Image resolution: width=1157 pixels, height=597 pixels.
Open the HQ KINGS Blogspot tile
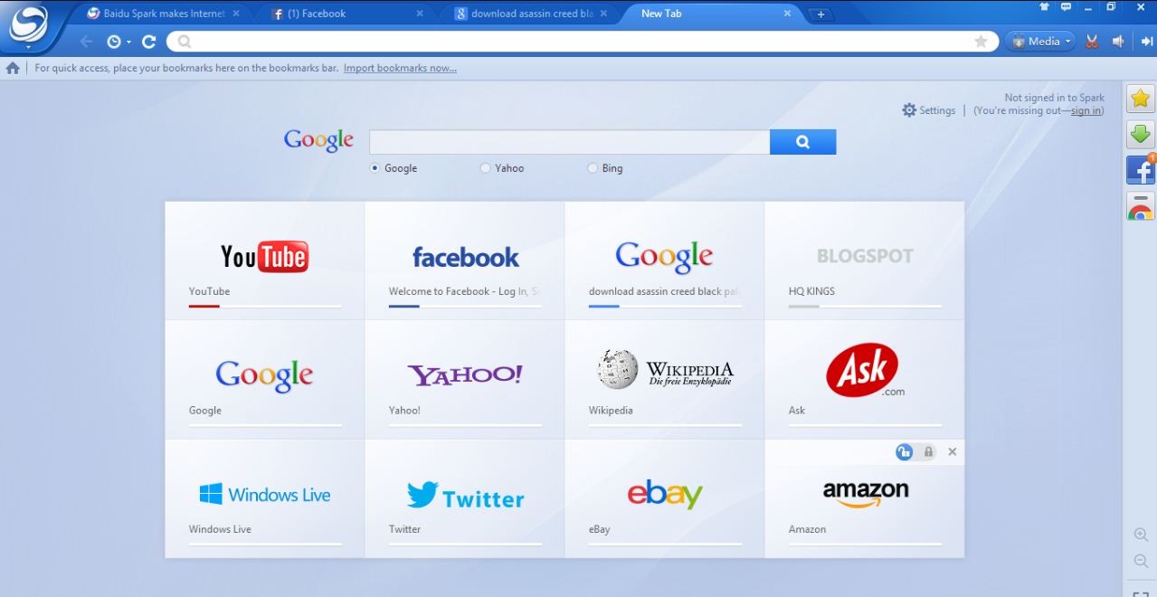pos(865,261)
